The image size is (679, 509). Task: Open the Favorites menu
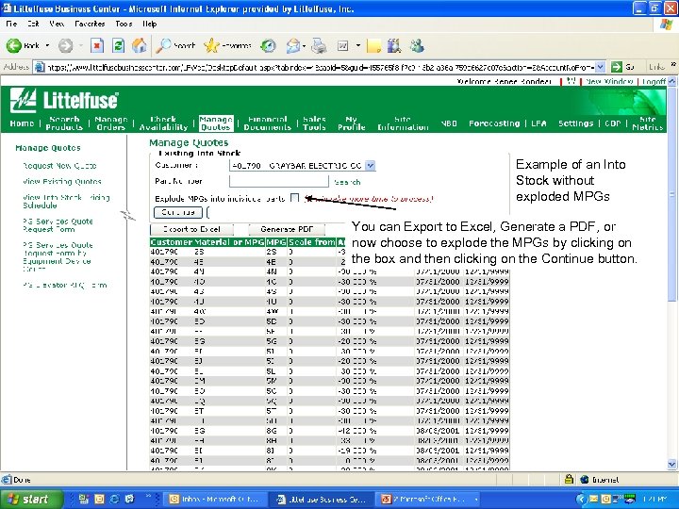pos(91,23)
